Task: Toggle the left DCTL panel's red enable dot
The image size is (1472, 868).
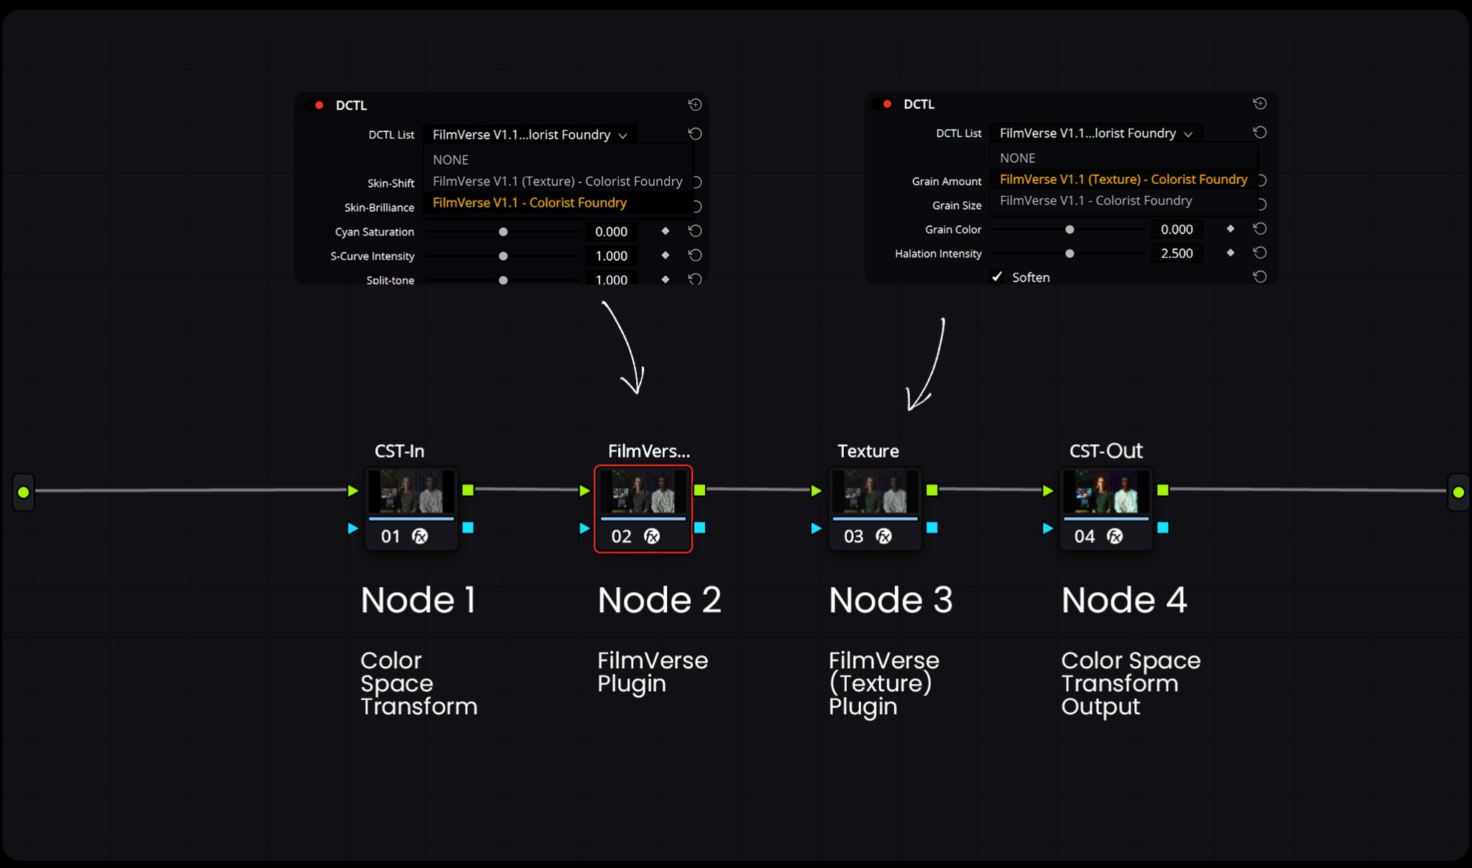Action: [319, 105]
